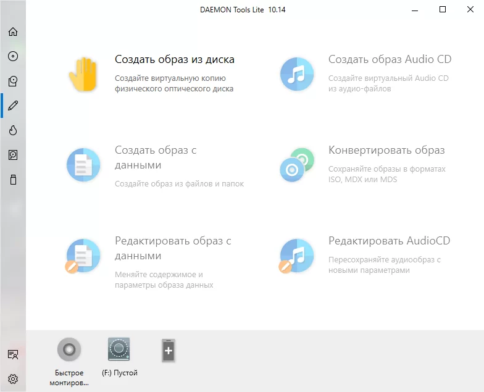This screenshot has height=392, width=484.
Task: Open the USB stick tools sidebar icon
Action: click(x=13, y=180)
